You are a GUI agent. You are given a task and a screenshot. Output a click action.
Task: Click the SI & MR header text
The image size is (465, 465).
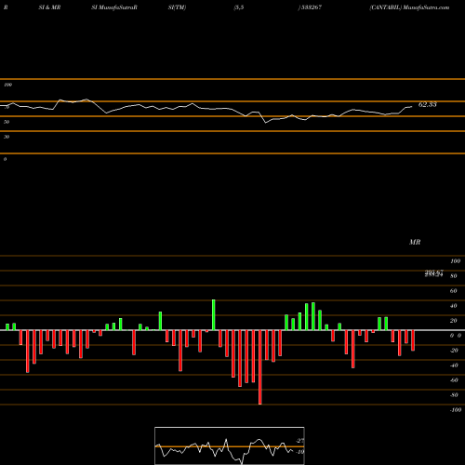pos(49,7)
